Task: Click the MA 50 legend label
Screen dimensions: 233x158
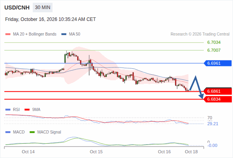Action: click(75, 34)
